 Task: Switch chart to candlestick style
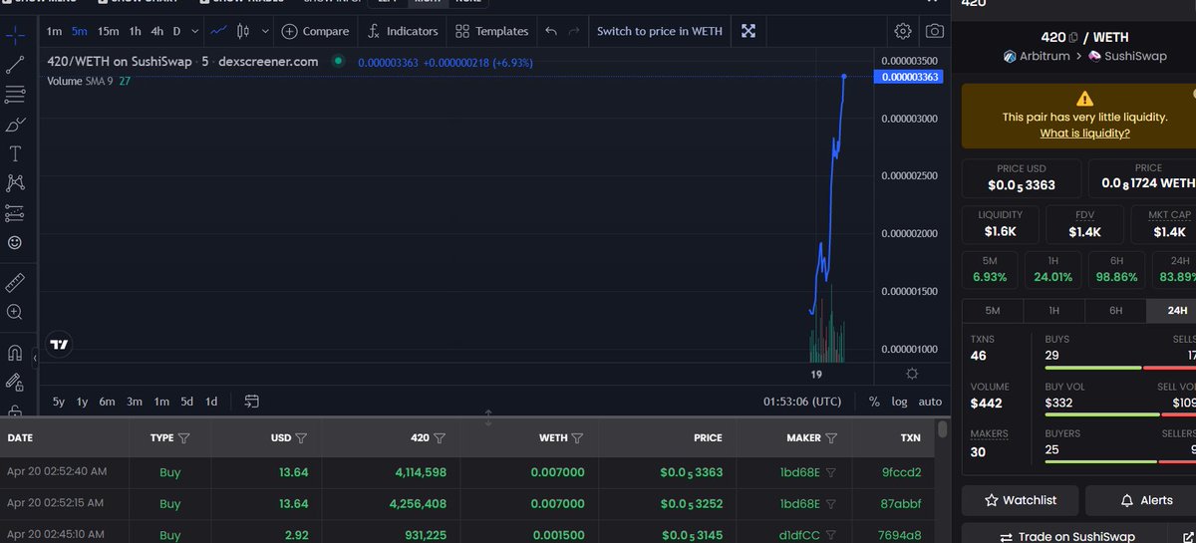(245, 31)
